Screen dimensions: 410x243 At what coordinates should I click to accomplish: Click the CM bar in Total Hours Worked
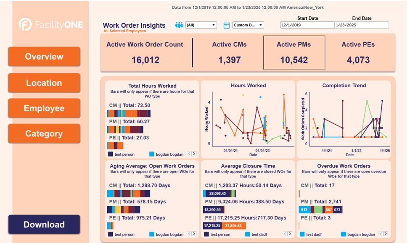[x=129, y=113]
